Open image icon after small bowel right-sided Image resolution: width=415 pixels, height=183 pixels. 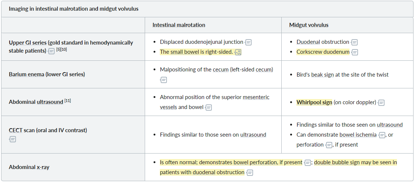tap(238, 52)
